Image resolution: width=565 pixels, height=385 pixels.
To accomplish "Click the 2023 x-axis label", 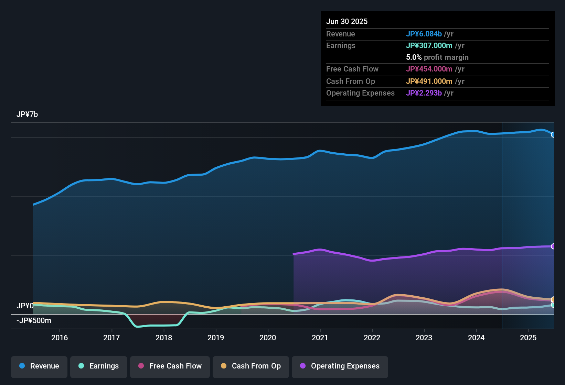I will click(x=424, y=338).
